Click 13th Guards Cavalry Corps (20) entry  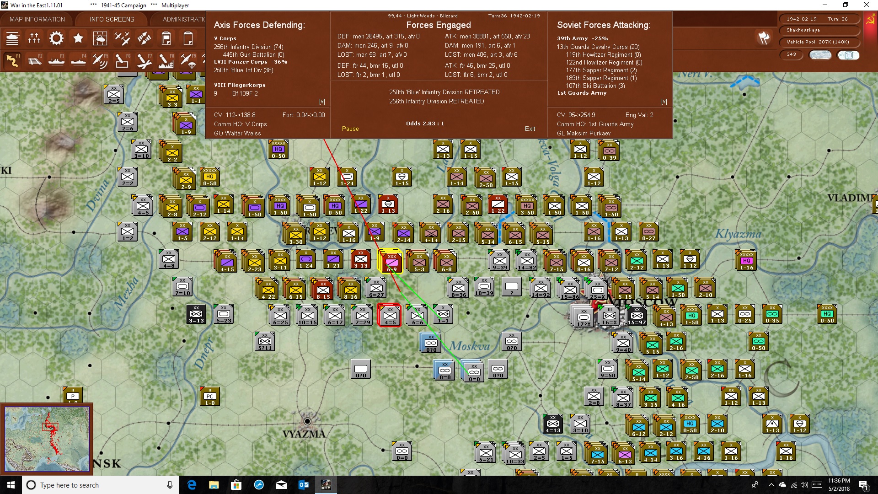coord(598,47)
